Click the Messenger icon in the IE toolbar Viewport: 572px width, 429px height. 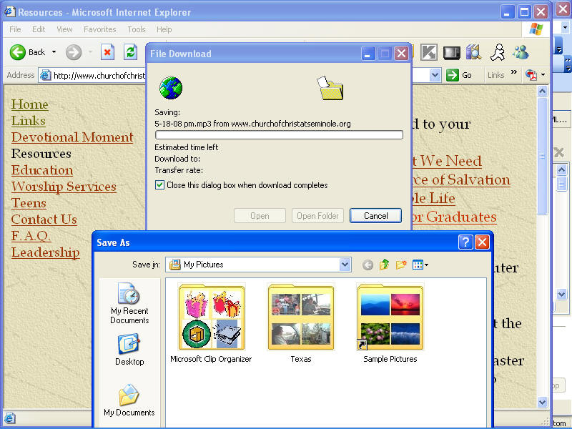coord(521,52)
